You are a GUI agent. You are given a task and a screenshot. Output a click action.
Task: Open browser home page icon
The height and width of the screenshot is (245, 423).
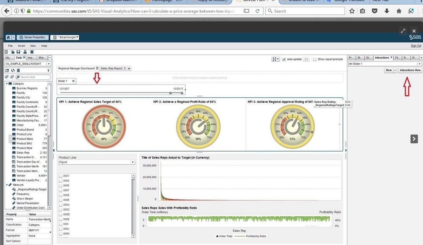coord(399,11)
